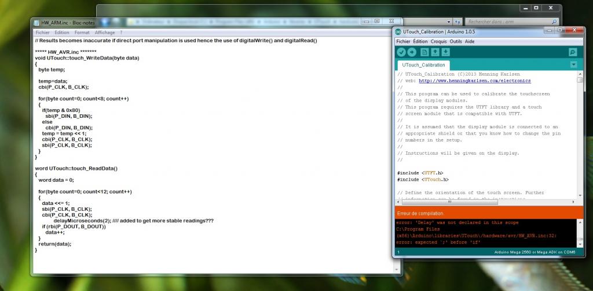Open tab options dropdown arrow in Arduino
Viewport: 593px width, 291px height.
574,65
